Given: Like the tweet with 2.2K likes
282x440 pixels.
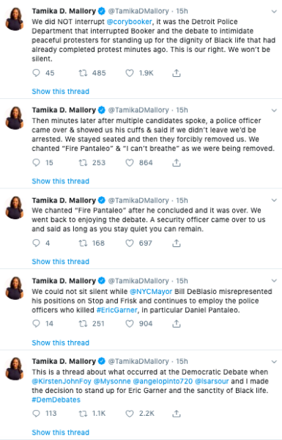Looking at the screenshot, I should pos(129,414).
